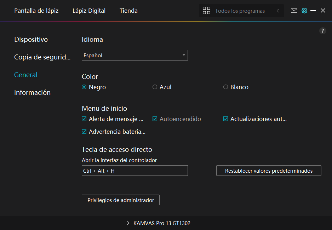332x230 pixels.
Task: Click Privilegios de administrador button
Action: (121, 200)
